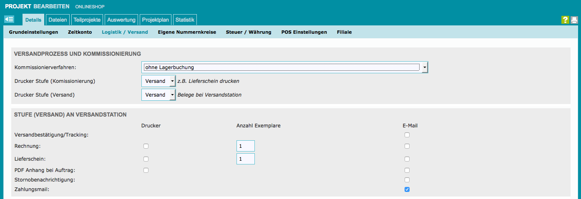Image resolution: width=581 pixels, height=199 pixels.
Task: Uncheck the Zahlungsmail E-Mail checkbox
Action: coord(407,190)
